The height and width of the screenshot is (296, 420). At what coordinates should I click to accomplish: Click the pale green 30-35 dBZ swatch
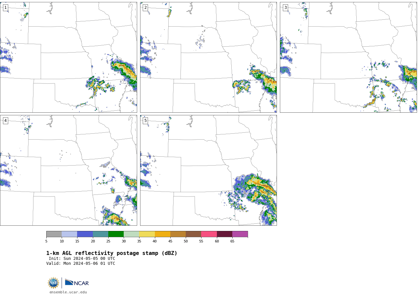point(131,234)
